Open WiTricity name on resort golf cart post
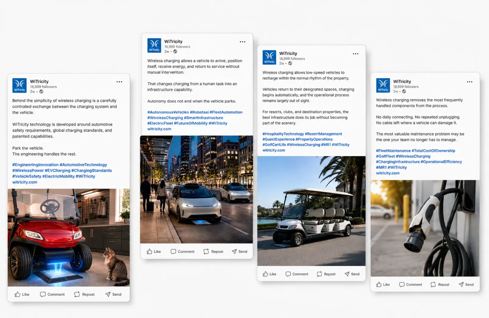Image resolution: width=489 pixels, height=318 pixels. [288, 53]
